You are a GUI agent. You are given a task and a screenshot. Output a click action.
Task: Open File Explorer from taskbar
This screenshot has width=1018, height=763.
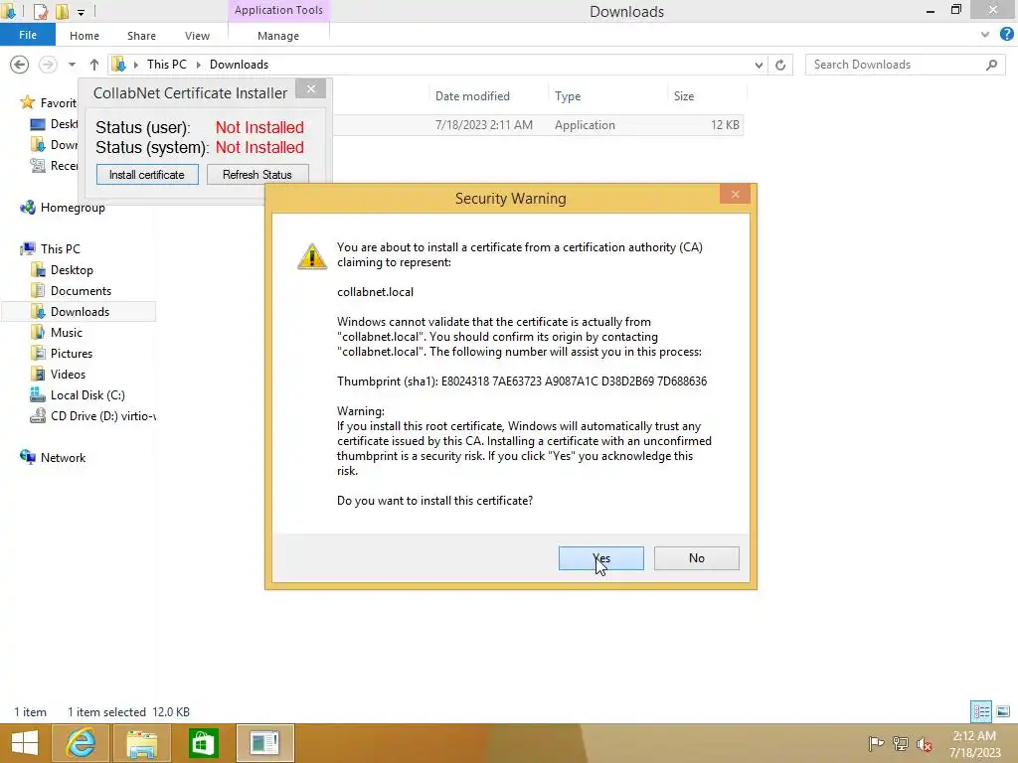click(141, 743)
